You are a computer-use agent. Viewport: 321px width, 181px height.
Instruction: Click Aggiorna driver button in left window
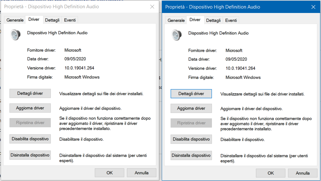pyautogui.click(x=30, y=108)
